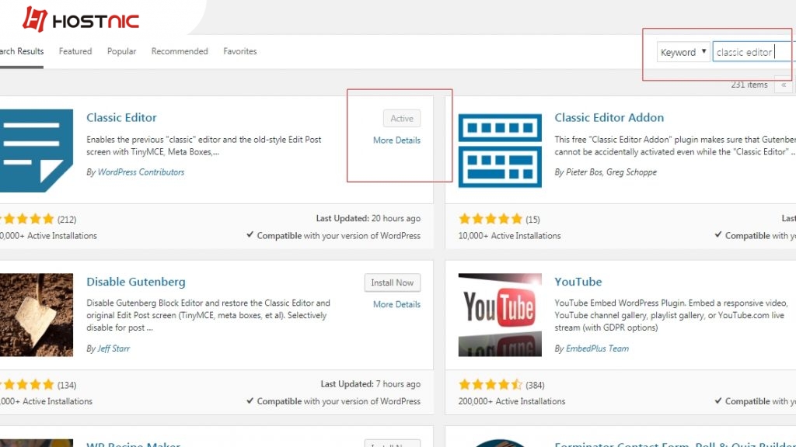Click the YouTube Embed description text
Viewport: 796px width, 447px height.
point(671,315)
